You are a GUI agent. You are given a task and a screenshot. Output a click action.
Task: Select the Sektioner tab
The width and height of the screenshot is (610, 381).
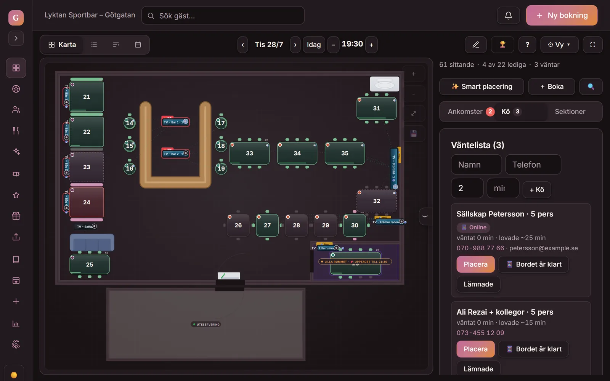(570, 112)
